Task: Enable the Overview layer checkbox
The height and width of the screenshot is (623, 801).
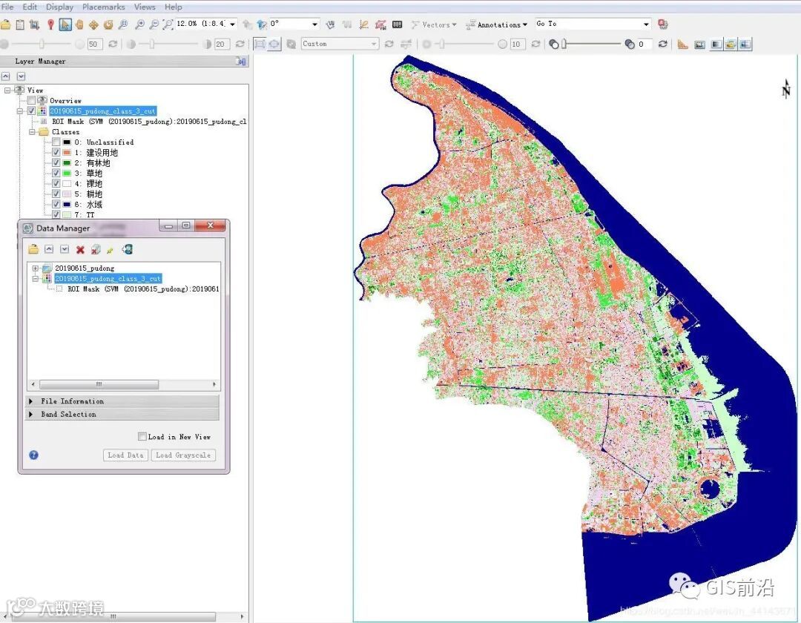Action: tap(32, 100)
